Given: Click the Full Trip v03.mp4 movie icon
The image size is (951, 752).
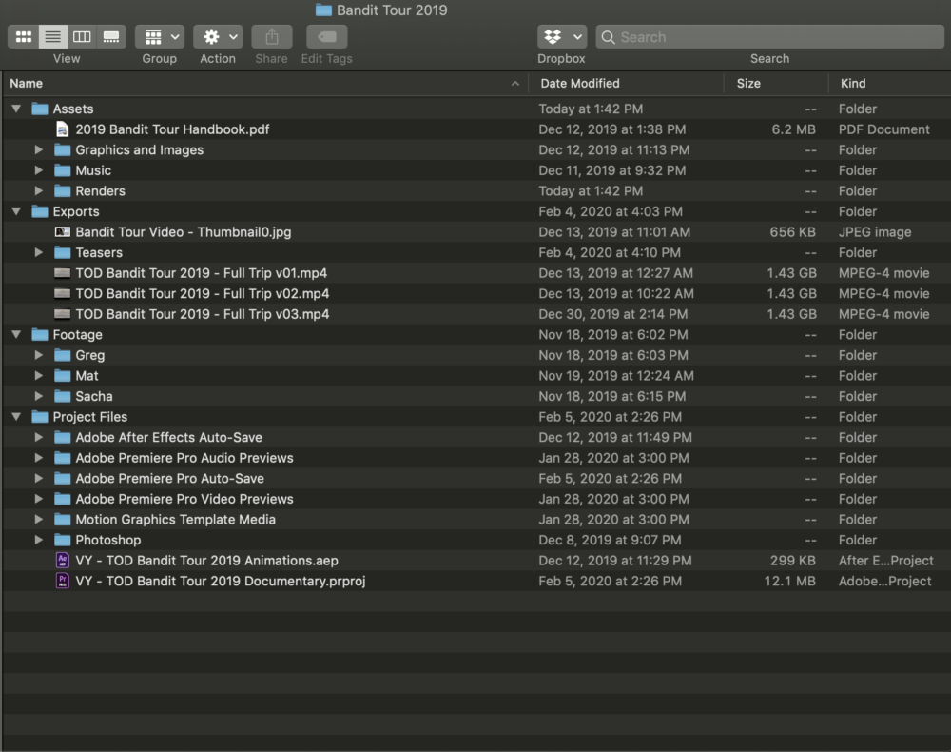Looking at the screenshot, I should tap(62, 314).
